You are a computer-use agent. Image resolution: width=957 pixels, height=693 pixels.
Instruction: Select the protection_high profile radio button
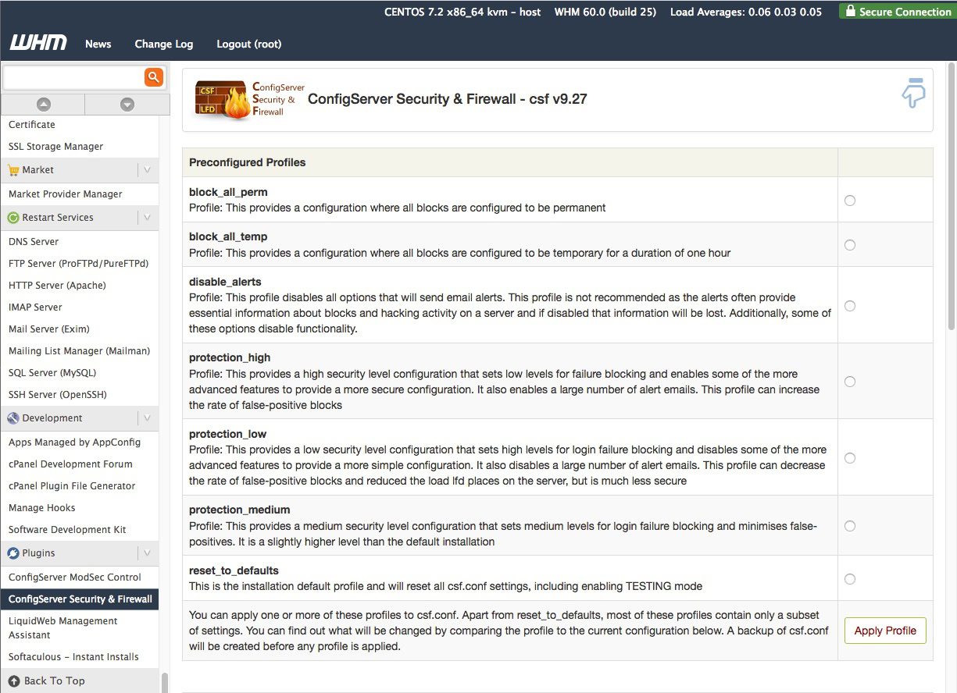click(850, 382)
